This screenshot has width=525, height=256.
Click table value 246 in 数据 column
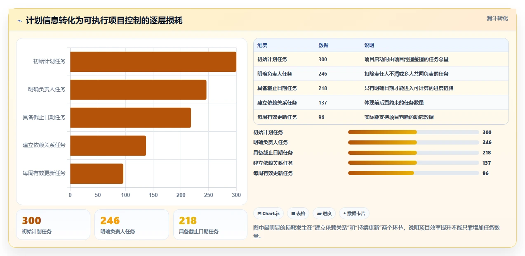323,74
